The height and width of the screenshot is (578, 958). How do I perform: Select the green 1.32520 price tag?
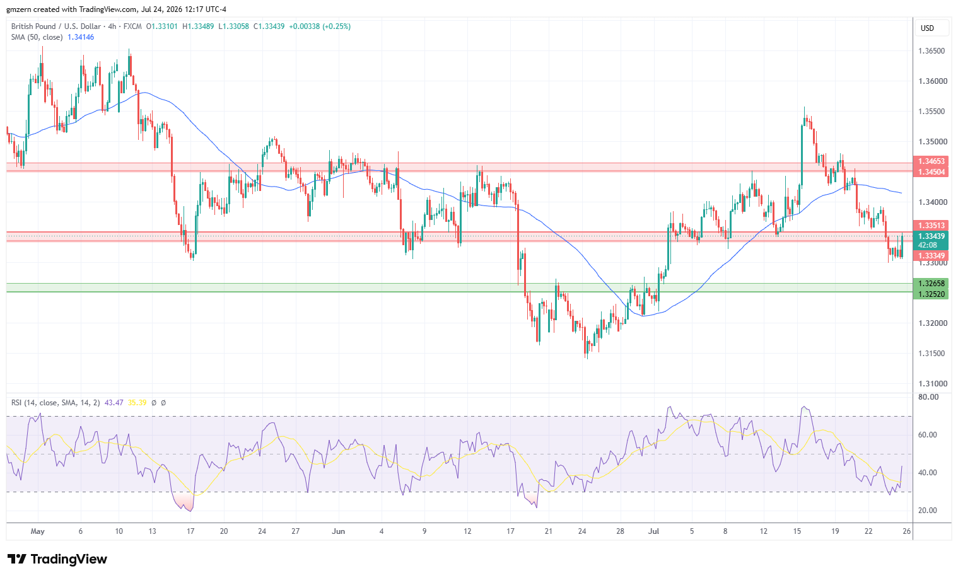tap(932, 294)
